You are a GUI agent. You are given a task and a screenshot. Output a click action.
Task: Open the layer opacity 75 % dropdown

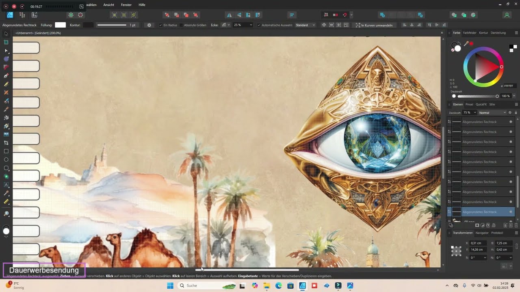[x=474, y=112]
